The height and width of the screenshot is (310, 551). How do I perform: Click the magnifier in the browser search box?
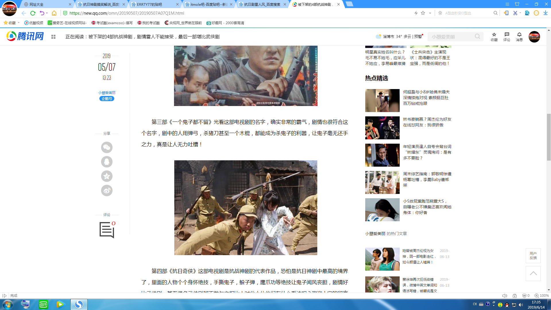[495, 13]
